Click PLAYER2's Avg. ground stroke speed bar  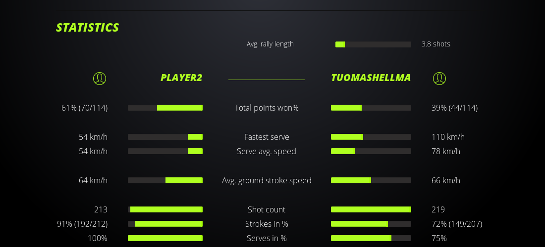coord(165,180)
